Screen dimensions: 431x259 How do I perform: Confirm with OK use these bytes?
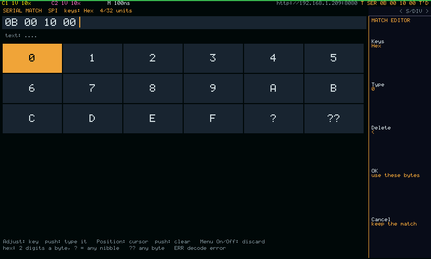[395, 173]
